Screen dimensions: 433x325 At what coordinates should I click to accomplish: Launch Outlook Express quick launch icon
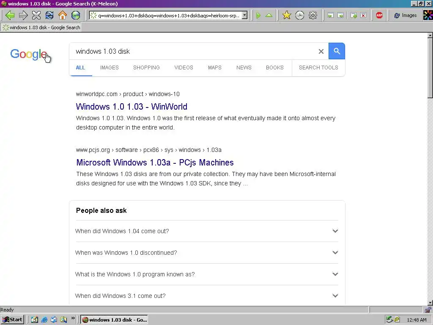pyautogui.click(x=54, y=320)
